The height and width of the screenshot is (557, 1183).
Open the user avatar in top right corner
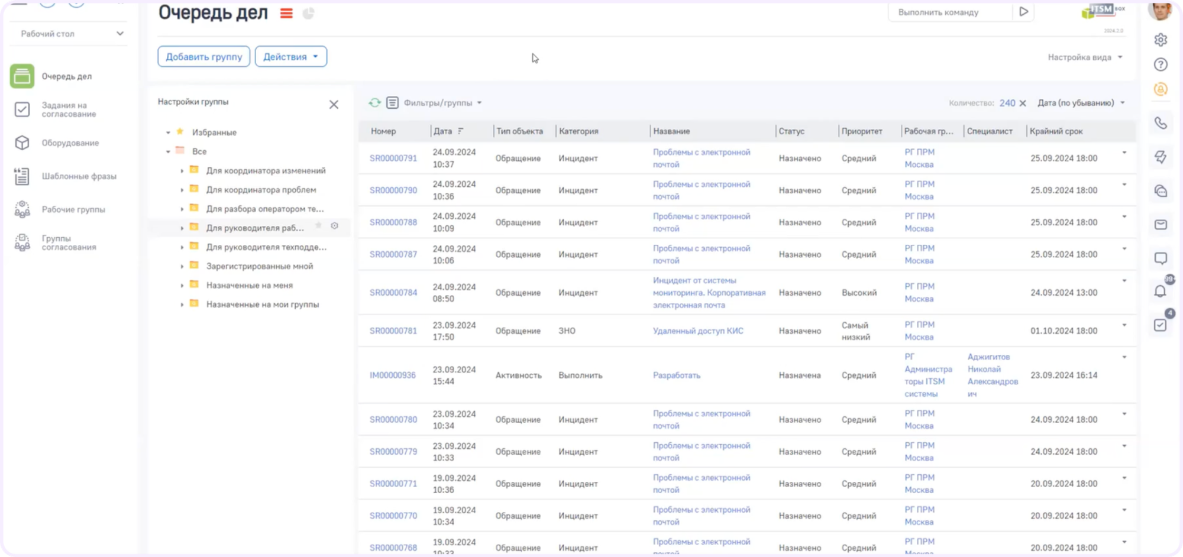pyautogui.click(x=1159, y=9)
